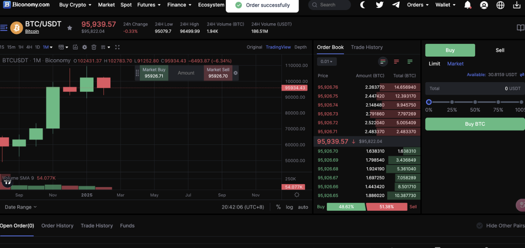Expand the Wallet dropdown menu
The width and height of the screenshot is (525, 248).
445,5
